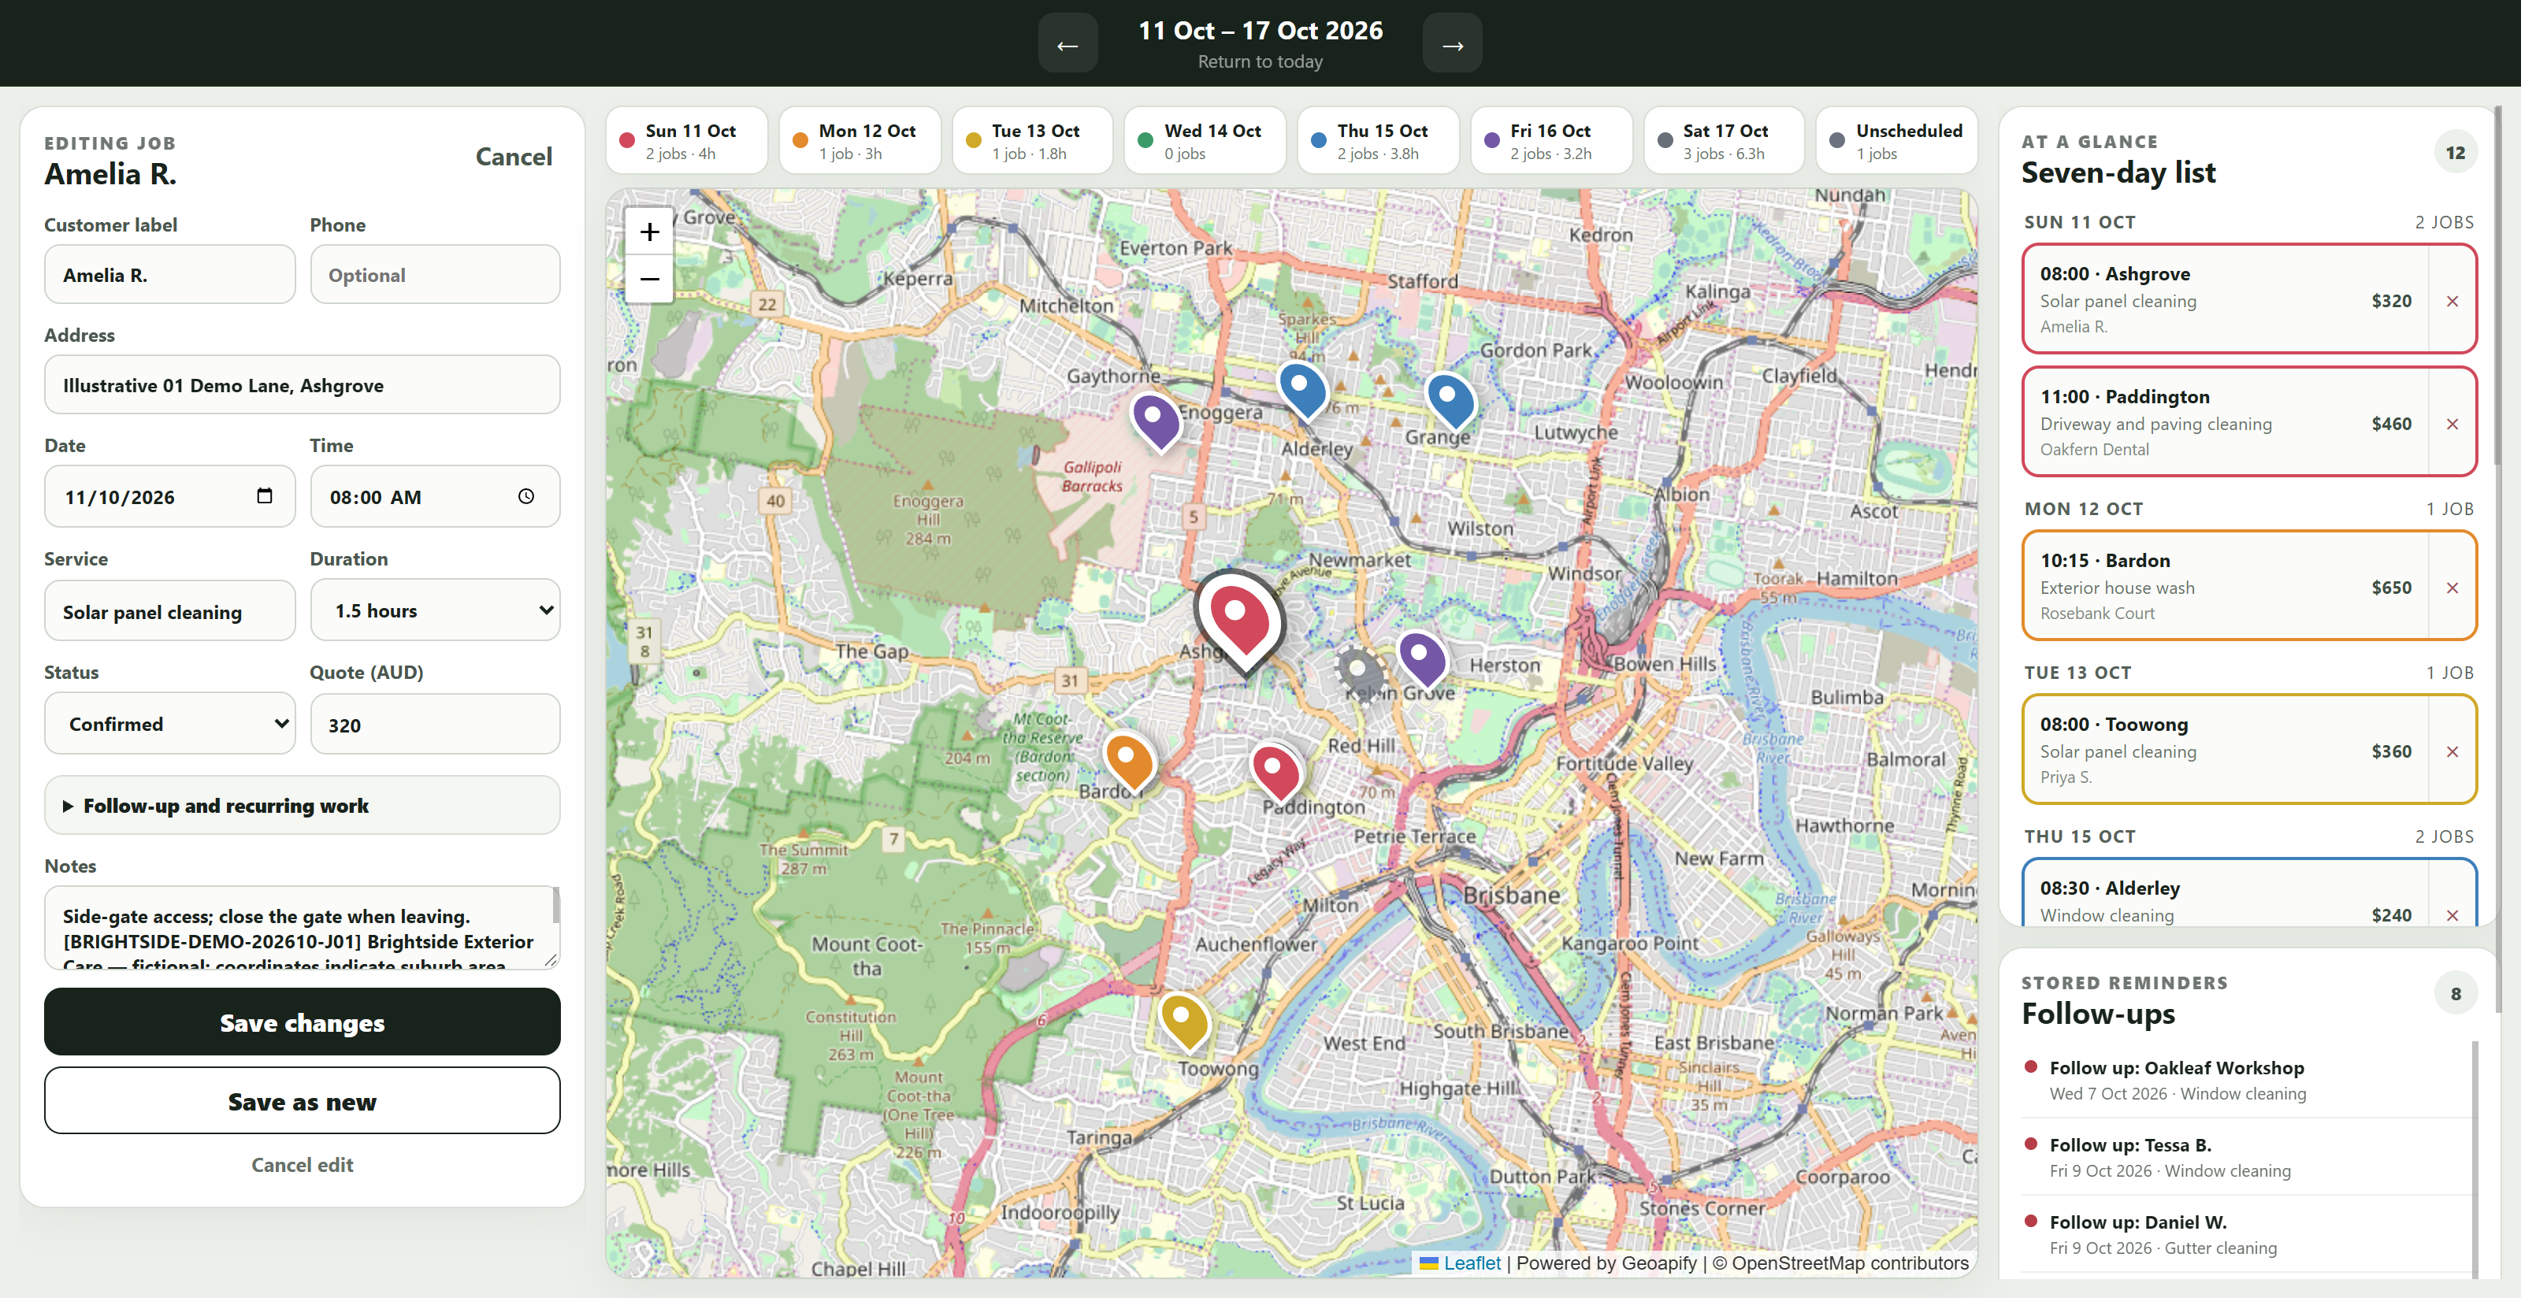Viewport: 2521px width, 1298px height.
Task: Zoom in on the map
Action: [649, 232]
